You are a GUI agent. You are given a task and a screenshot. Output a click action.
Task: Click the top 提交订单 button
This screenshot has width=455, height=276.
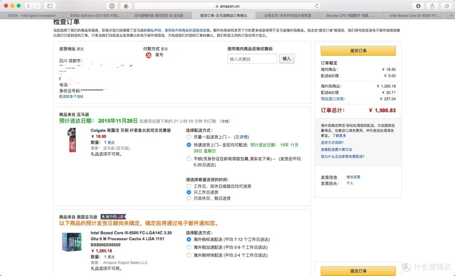(358, 50)
